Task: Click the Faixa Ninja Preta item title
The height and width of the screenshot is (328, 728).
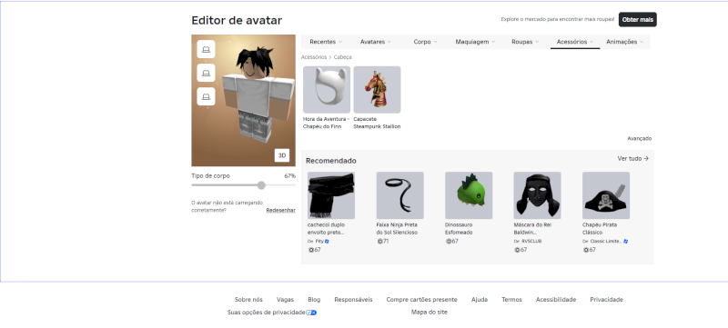Action: coord(397,228)
